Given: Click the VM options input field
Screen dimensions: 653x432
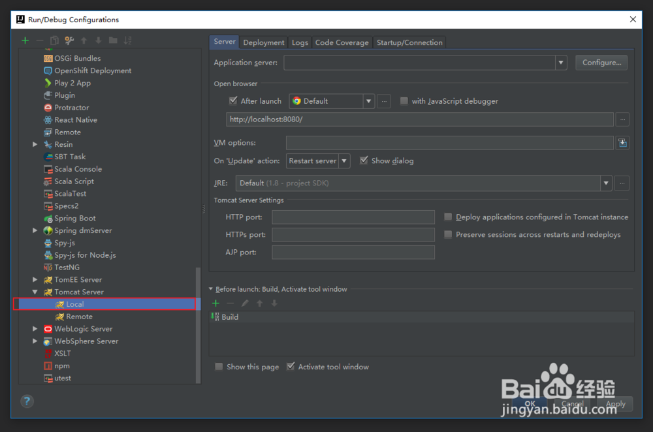Looking at the screenshot, I should point(450,143).
